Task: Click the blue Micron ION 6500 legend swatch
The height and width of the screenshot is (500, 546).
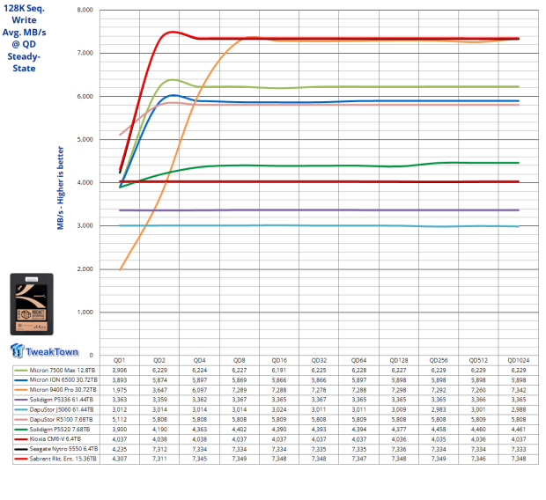Action: click(x=20, y=380)
